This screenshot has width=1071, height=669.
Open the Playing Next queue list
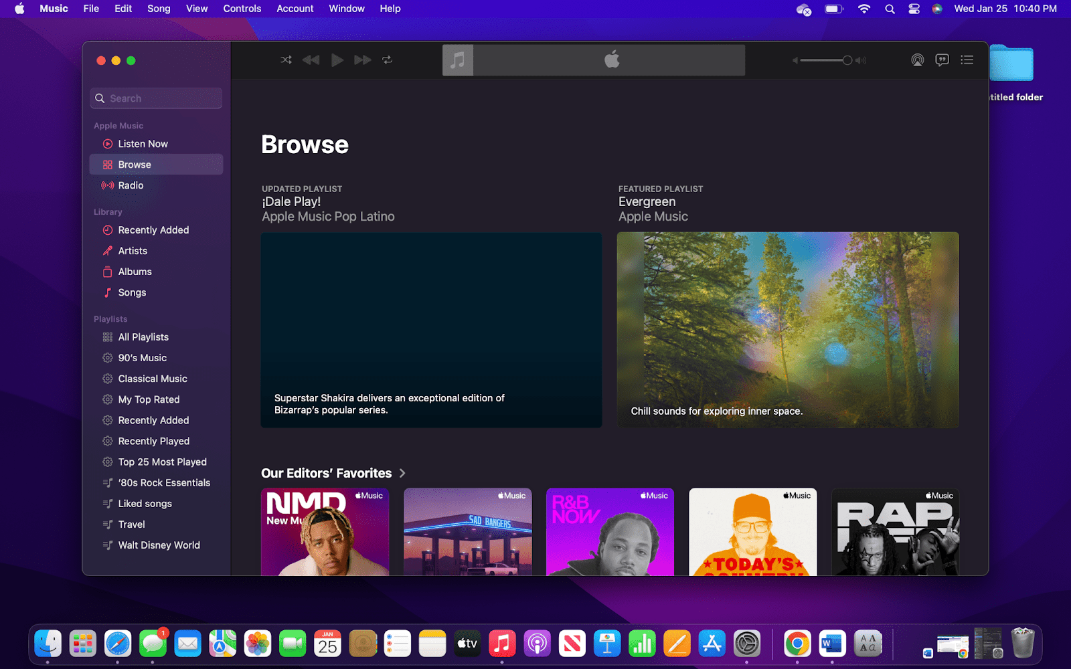click(967, 60)
